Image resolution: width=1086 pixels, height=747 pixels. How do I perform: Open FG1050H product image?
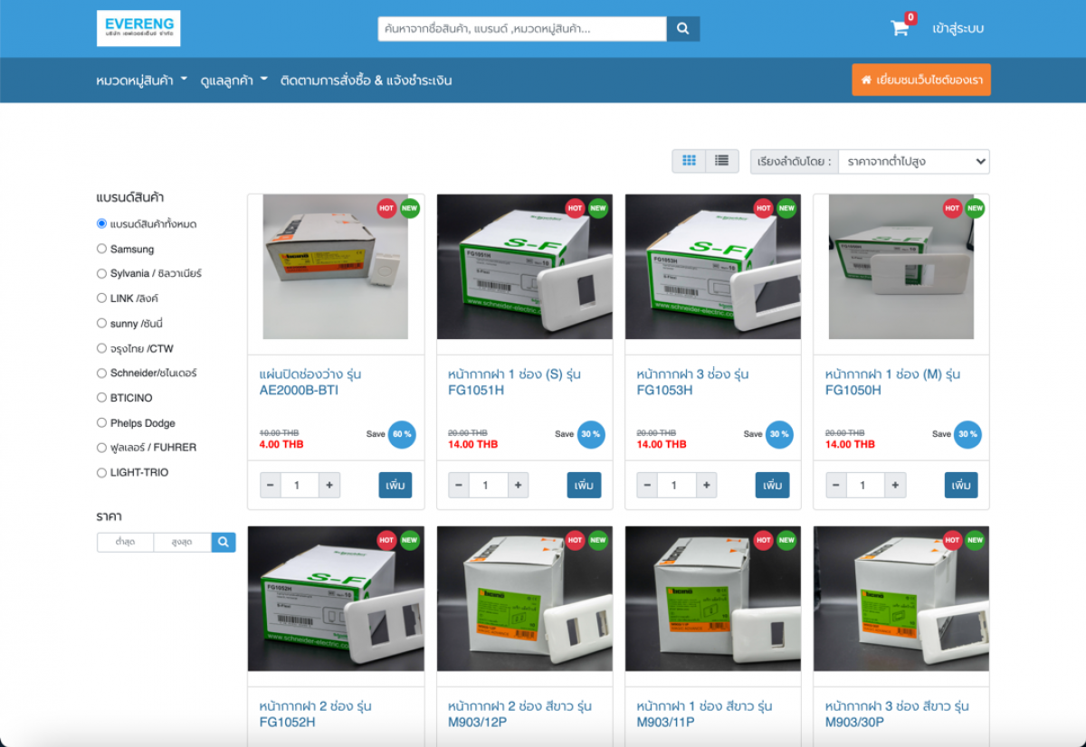pyautogui.click(x=901, y=267)
